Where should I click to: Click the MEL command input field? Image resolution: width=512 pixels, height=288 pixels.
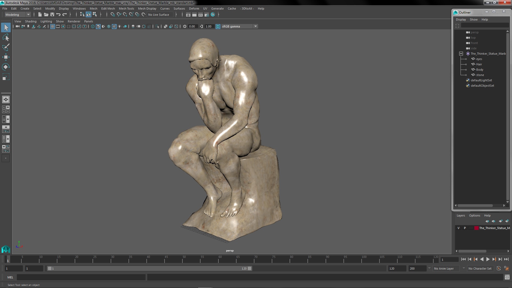(81, 277)
